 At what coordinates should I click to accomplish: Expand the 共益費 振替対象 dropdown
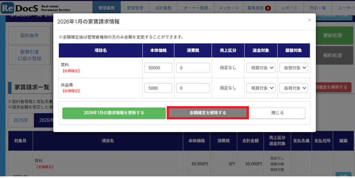[x=294, y=88]
